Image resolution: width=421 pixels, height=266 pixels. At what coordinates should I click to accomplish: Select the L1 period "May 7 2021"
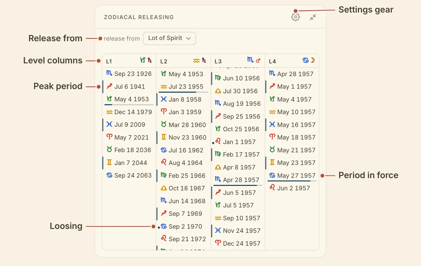129,137
